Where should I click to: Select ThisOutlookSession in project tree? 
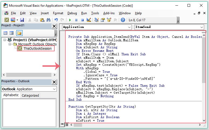tap(37, 49)
